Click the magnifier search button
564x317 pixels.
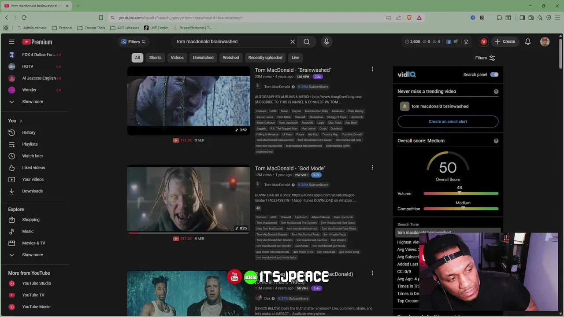point(307,41)
